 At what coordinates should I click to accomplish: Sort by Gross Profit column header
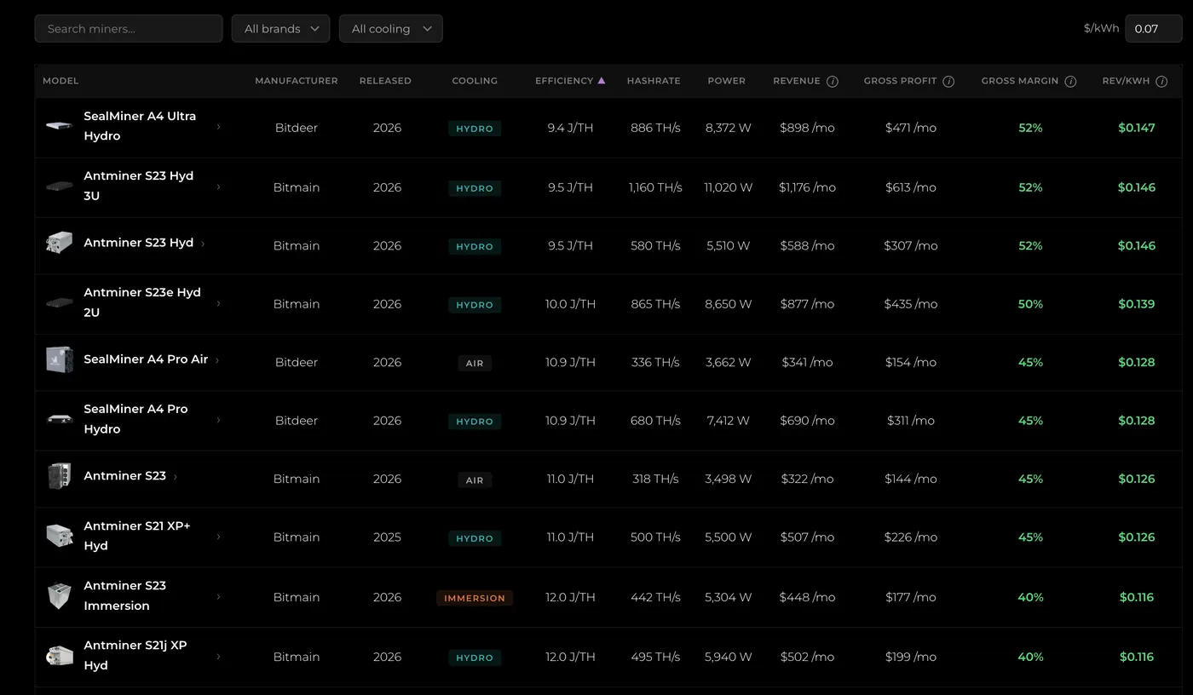pyautogui.click(x=900, y=81)
